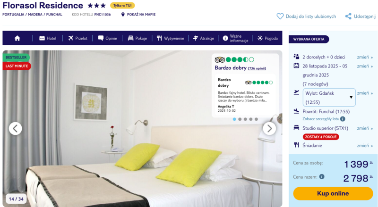This screenshot has height=207, width=378.
Task: Show next photo with right arrow
Action: [269, 129]
